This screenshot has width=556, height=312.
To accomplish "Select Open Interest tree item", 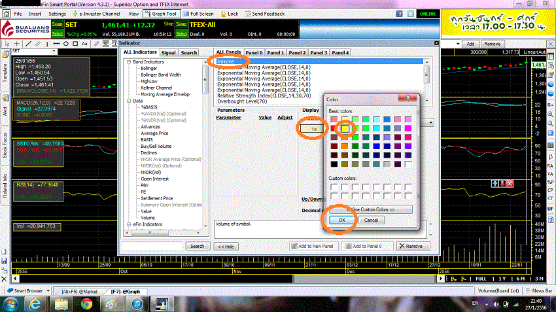I will (155, 179).
